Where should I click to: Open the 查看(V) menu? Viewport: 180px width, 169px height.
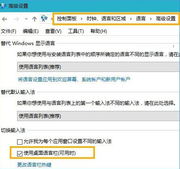tap(53, 31)
